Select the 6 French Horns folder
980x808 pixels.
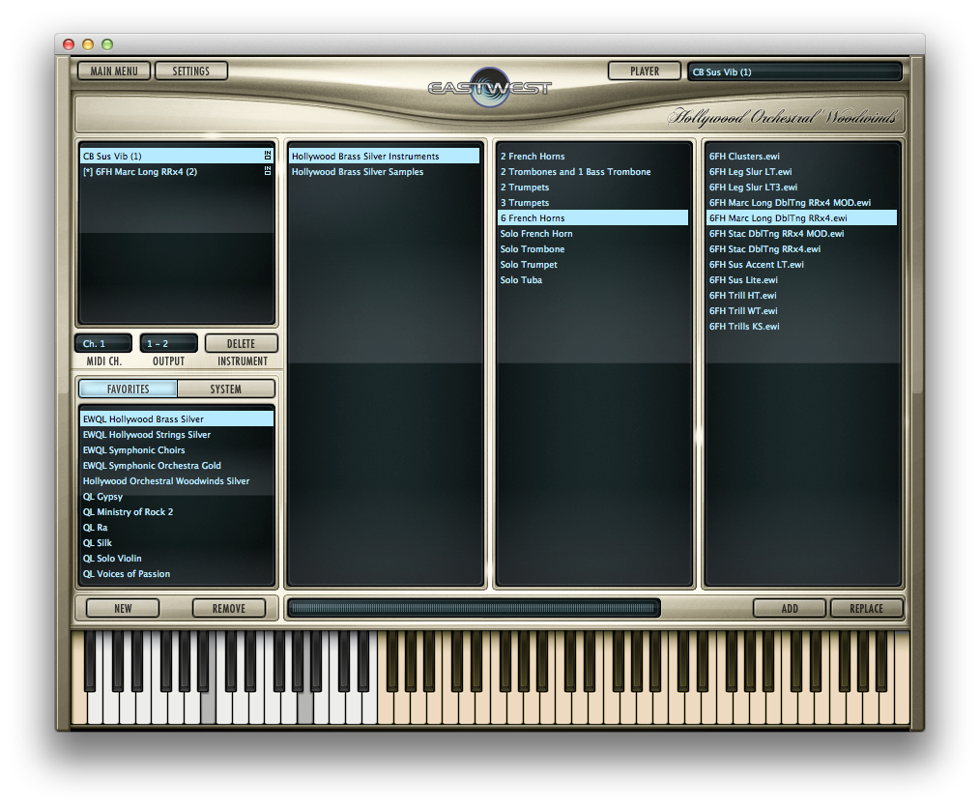click(593, 218)
